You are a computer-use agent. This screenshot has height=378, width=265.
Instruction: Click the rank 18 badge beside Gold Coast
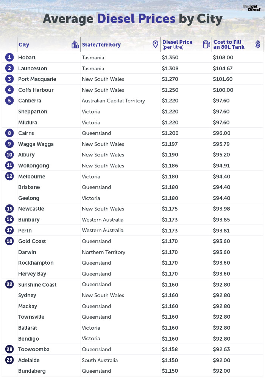coord(9,241)
